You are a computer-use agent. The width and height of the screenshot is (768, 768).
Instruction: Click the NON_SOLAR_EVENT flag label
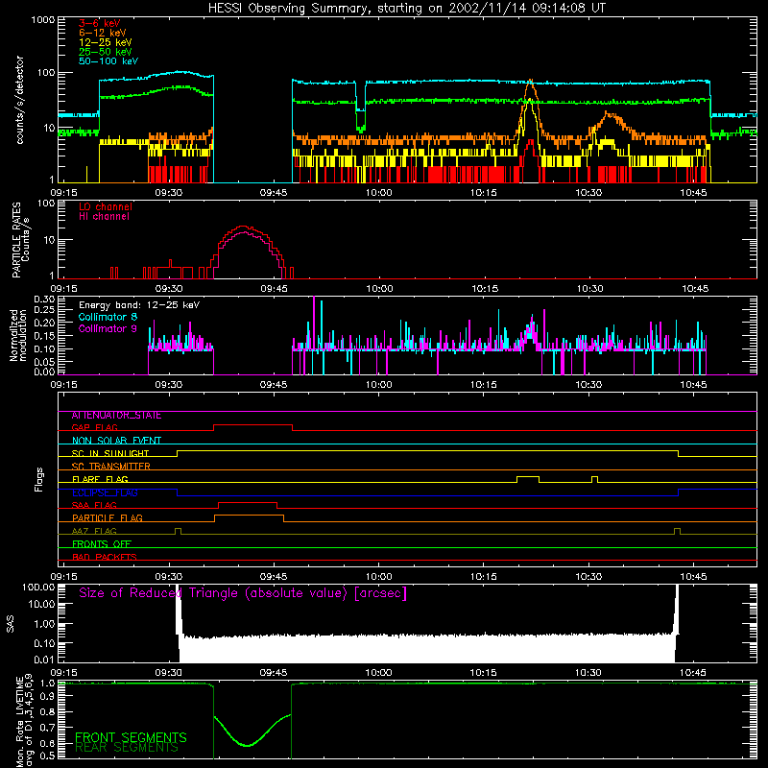coord(116,441)
